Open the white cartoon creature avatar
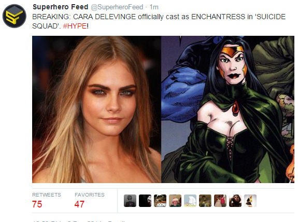Image resolution: width=298 pixels, height=222 pixels. pyautogui.click(x=190, y=201)
